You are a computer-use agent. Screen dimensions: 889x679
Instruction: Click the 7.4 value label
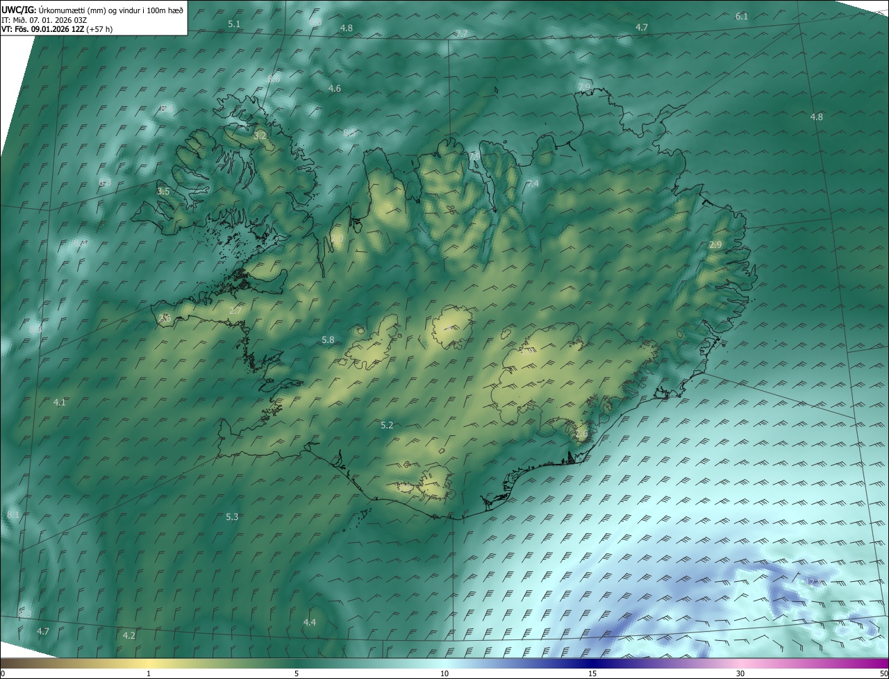(533, 184)
